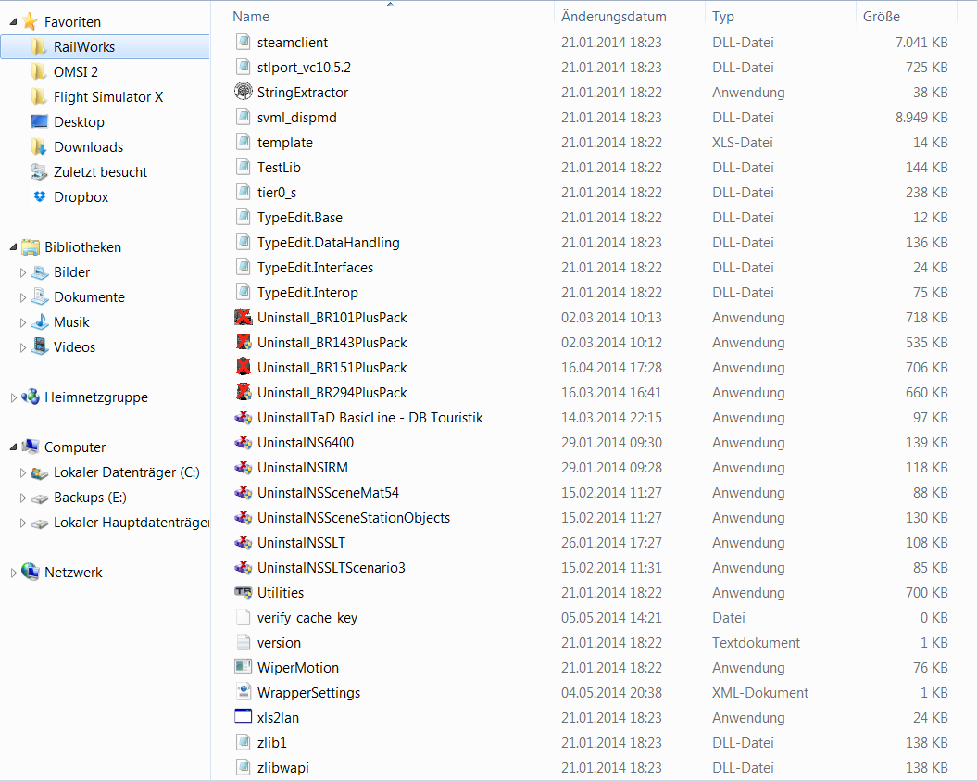Collapse the Bibliotheken group
The image size is (977, 781).
pyautogui.click(x=13, y=246)
